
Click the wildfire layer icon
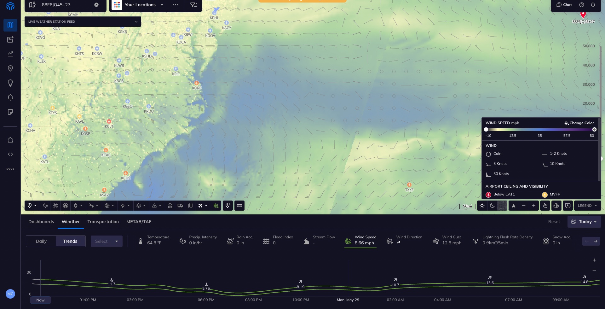click(x=66, y=206)
